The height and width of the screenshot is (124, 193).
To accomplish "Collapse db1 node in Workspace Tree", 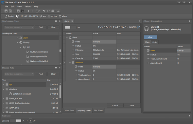I will tap(21, 47).
